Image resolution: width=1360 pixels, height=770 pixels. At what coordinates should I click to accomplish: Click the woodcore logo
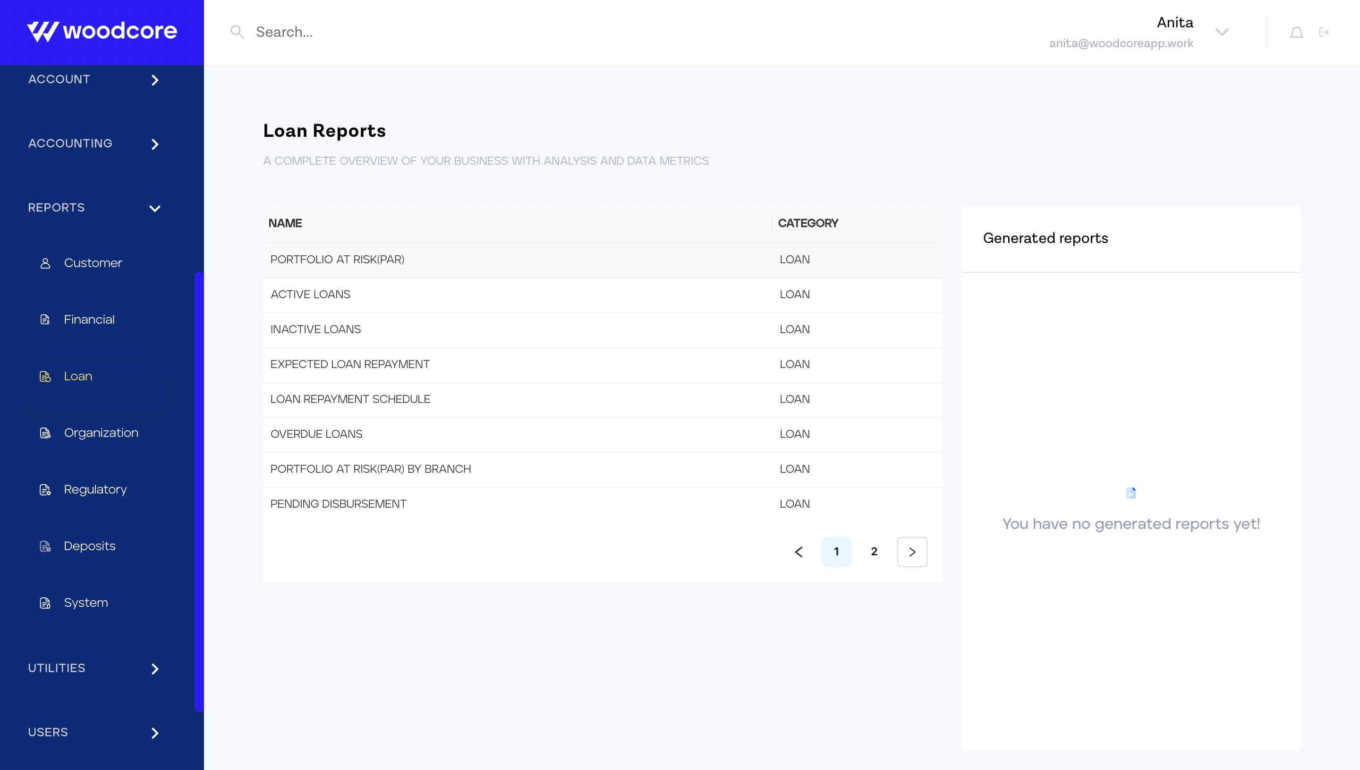pyautogui.click(x=102, y=32)
